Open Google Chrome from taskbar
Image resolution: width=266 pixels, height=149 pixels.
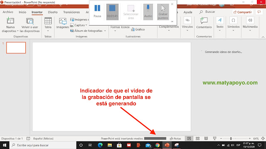(x=158, y=145)
